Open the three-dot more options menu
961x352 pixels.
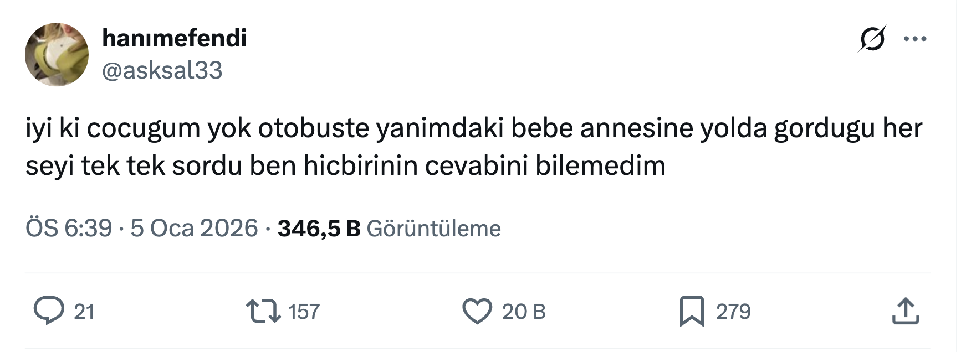(x=914, y=39)
